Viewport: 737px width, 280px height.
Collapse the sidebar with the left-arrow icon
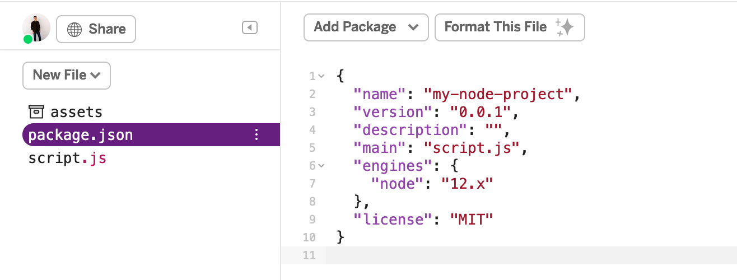pyautogui.click(x=250, y=27)
